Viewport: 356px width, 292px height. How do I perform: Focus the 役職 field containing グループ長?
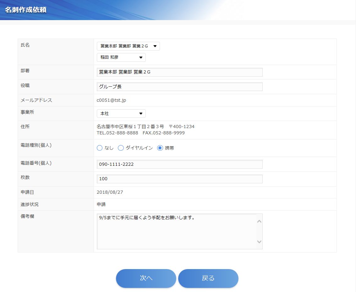(179, 87)
